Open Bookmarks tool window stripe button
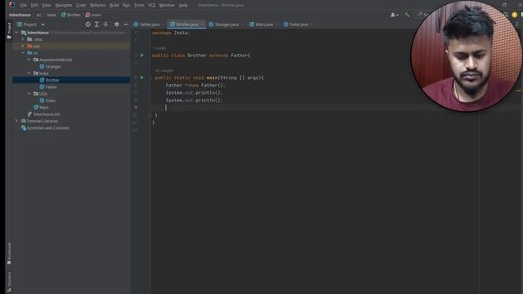523x294 pixels. (9, 253)
